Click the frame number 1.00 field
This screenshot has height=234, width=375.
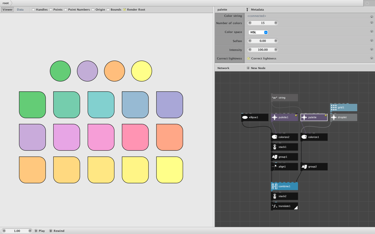click(x=17, y=231)
